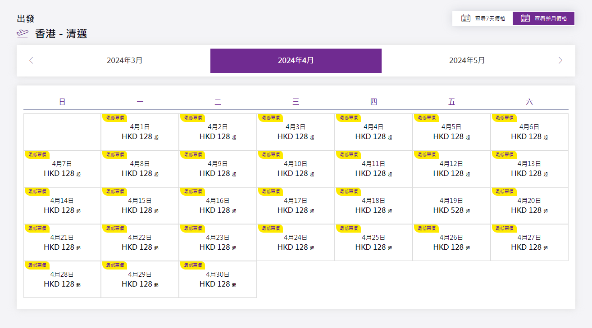Switch to 查看7天價格 view
The image size is (592, 328).
click(x=483, y=18)
